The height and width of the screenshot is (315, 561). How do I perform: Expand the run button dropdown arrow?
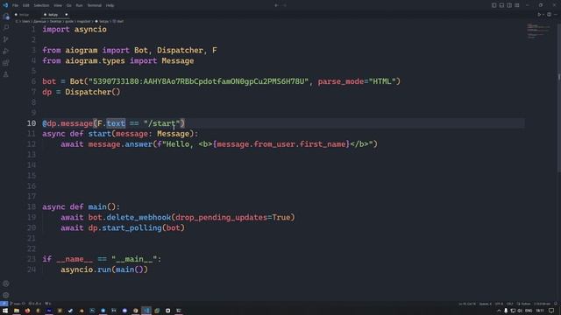[543, 15]
